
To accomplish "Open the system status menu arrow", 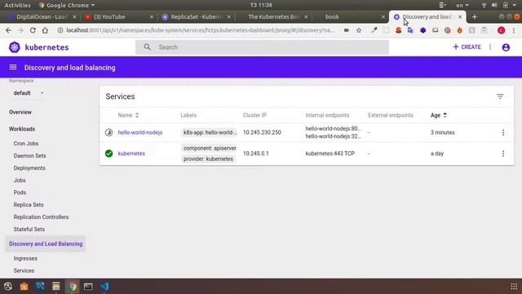I will [514, 5].
